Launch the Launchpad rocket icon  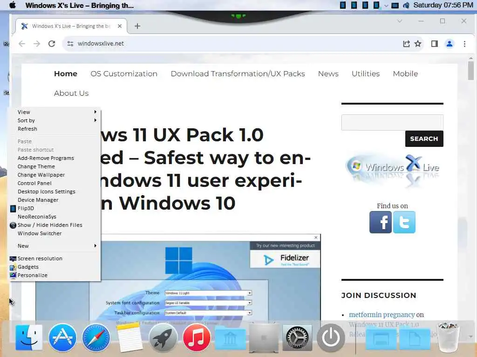click(x=163, y=337)
